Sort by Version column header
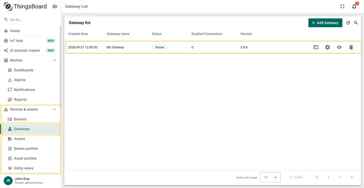Viewport: 364px width, 188px height. (246, 34)
